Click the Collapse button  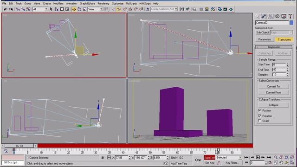point(273,105)
